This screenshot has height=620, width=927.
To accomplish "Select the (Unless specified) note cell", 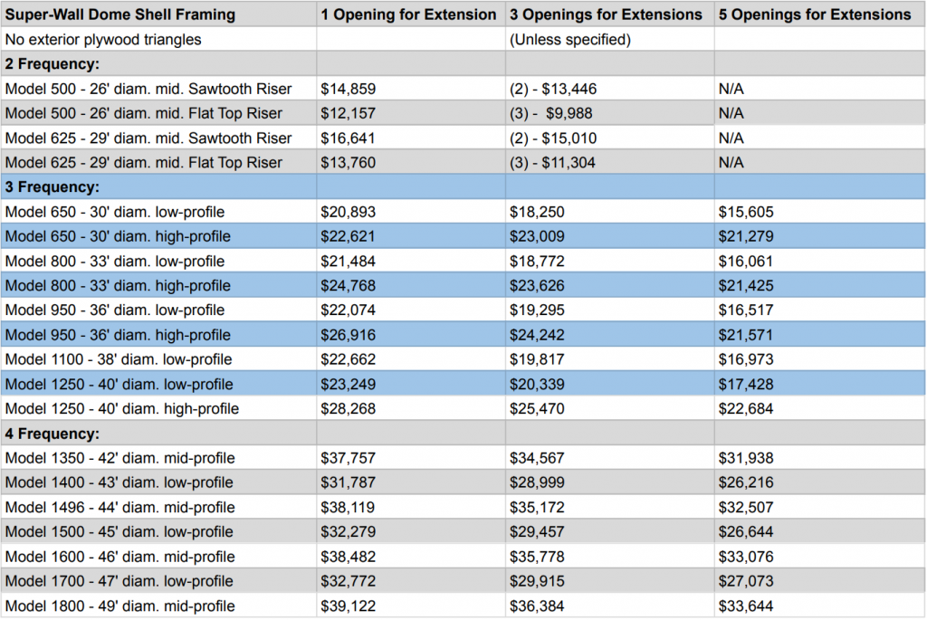I will (x=609, y=39).
